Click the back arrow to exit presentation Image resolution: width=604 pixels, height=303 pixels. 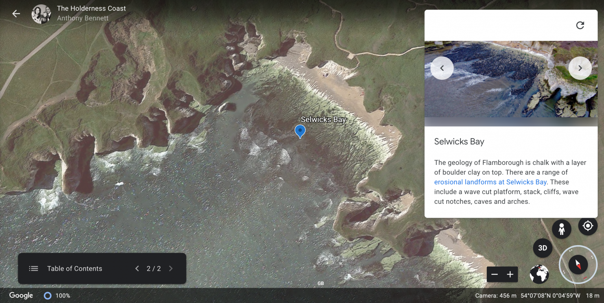[x=16, y=13]
